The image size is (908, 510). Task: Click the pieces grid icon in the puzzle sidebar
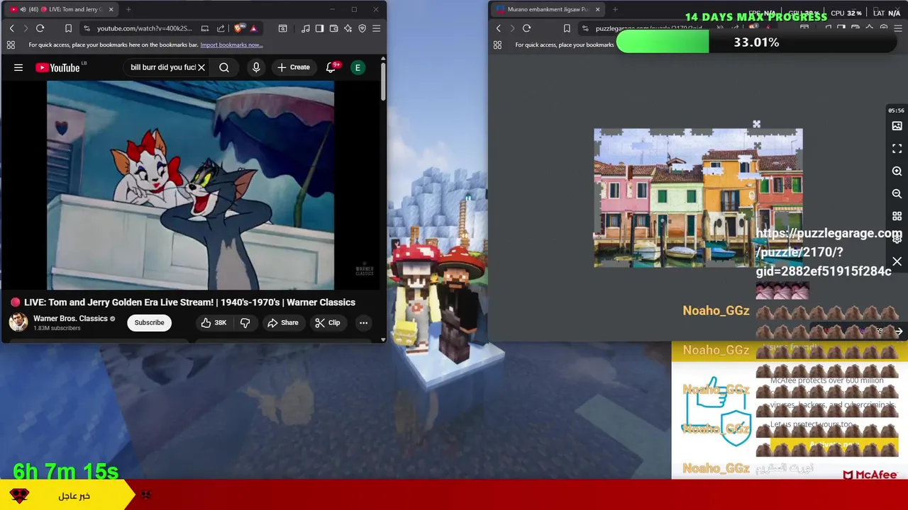897,216
